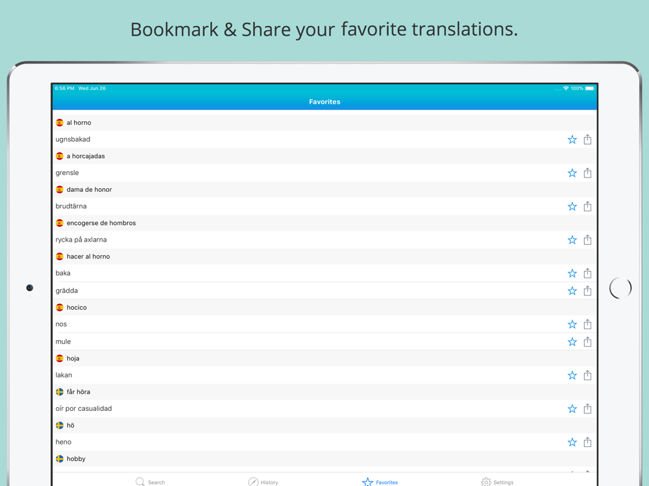Open the Settings tab

coord(497,481)
